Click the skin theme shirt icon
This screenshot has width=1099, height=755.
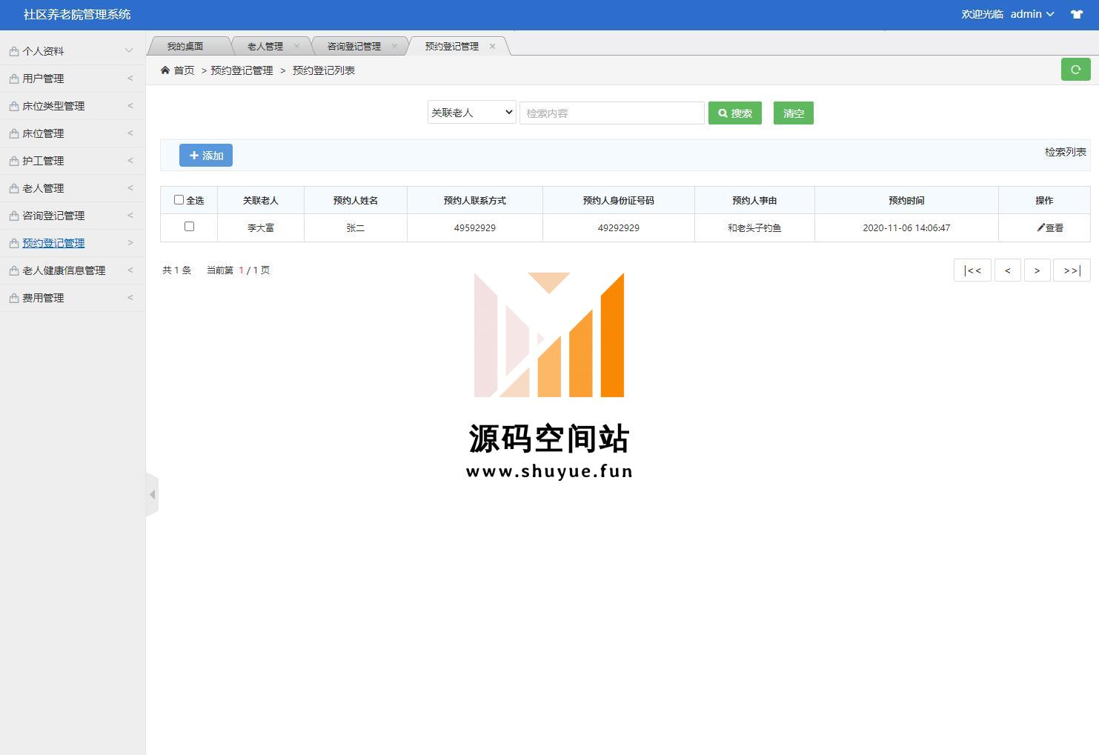[1076, 14]
